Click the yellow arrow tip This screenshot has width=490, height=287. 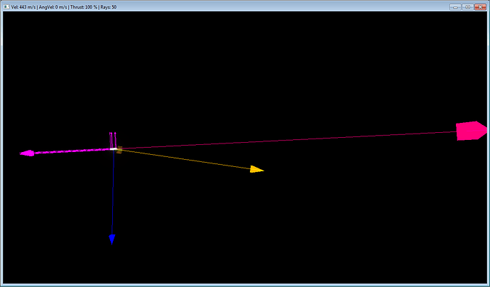pyautogui.click(x=257, y=169)
